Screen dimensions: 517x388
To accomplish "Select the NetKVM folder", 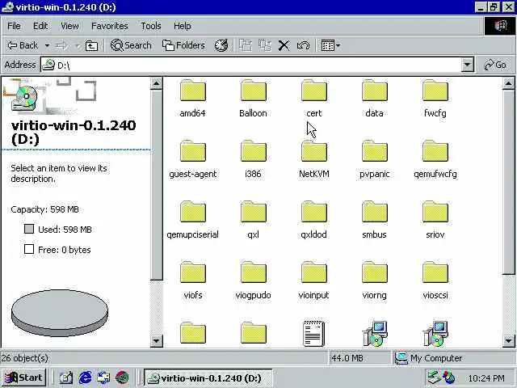I will point(314,151).
